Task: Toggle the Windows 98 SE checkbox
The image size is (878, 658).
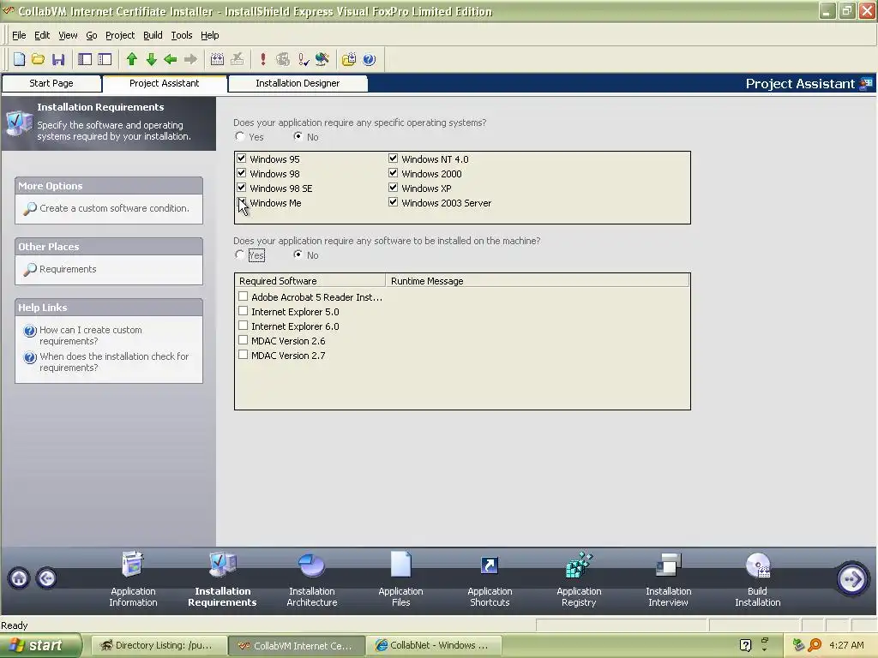Action: tap(241, 188)
